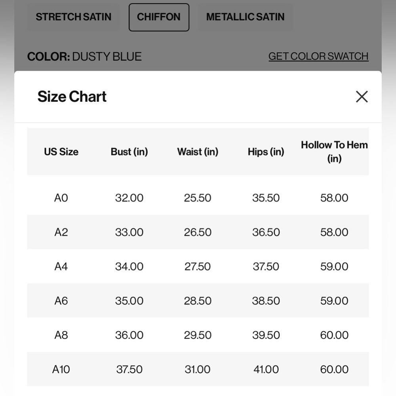This screenshot has width=396, height=396.
Task: Click the A8 hollow to hem value 60.00
Action: coord(334,335)
